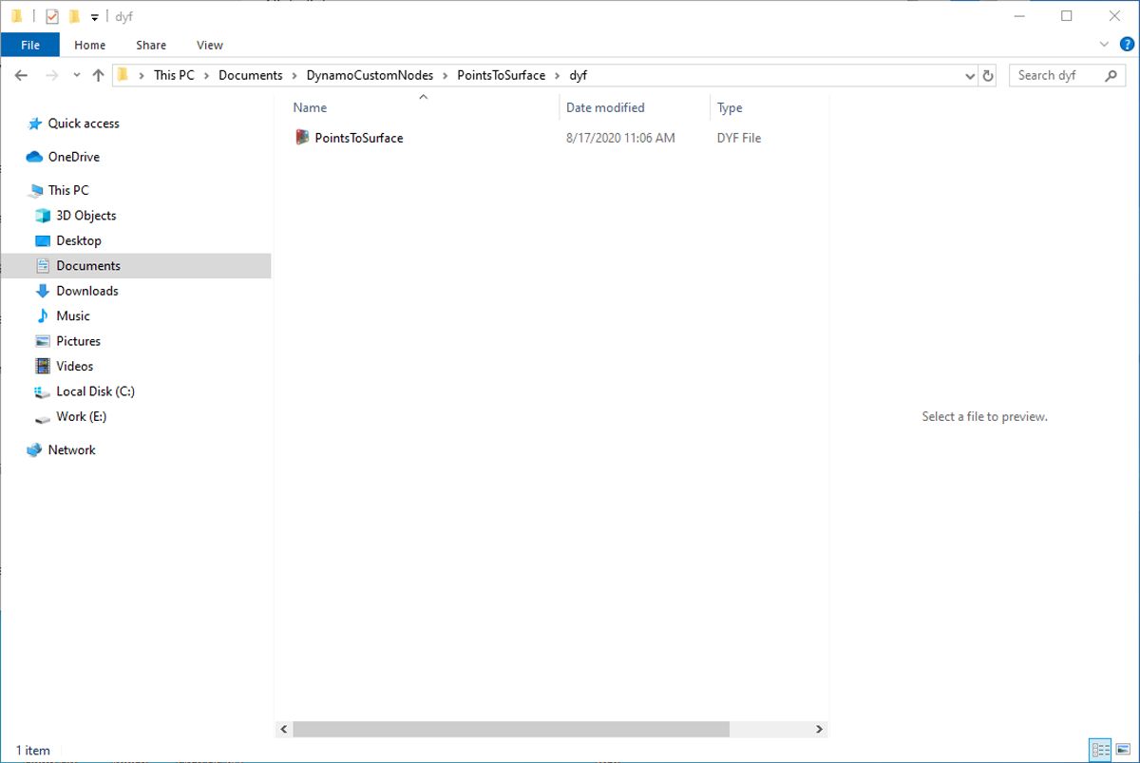1140x763 pixels.
Task: Open the View ribbon tab
Action: [x=209, y=45]
